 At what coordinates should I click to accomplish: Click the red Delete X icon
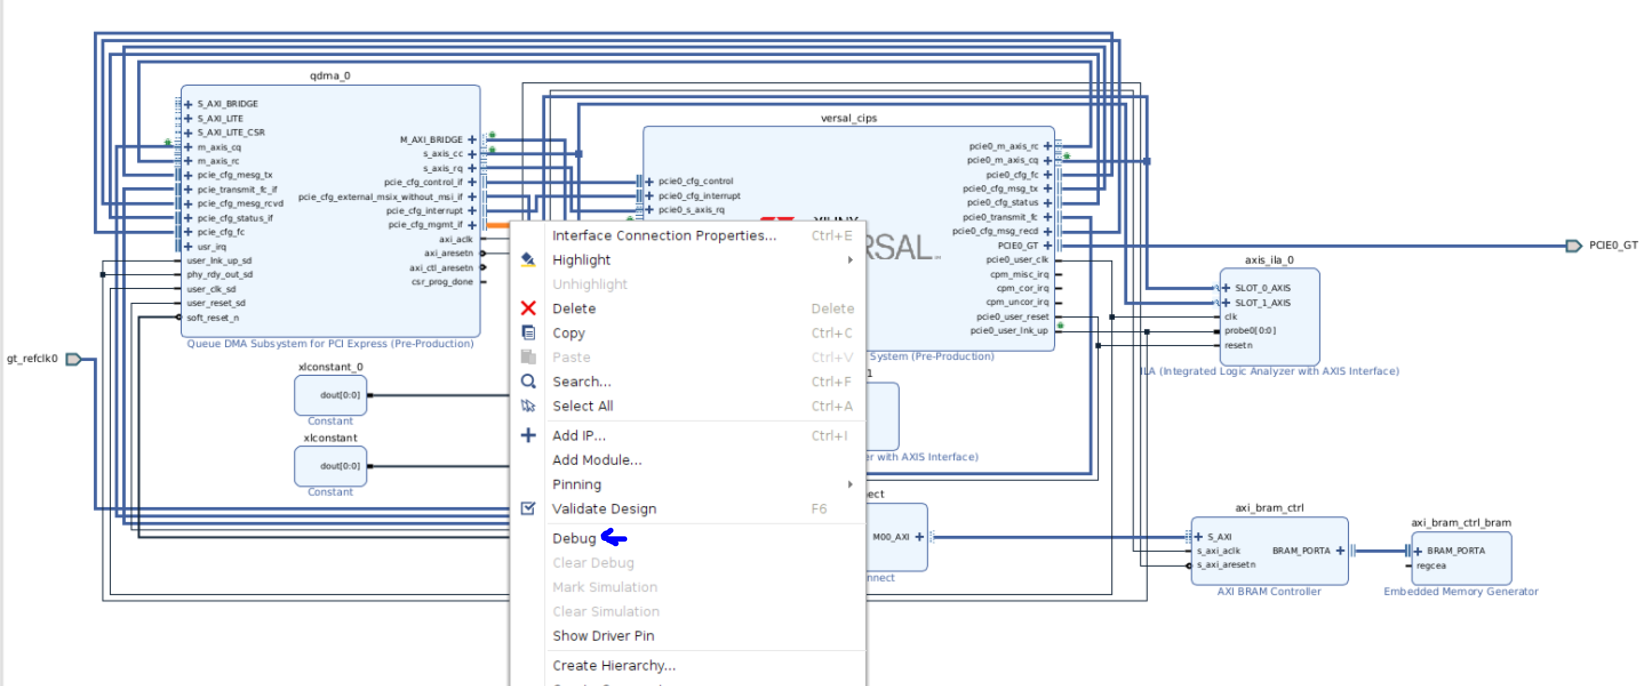click(x=528, y=308)
